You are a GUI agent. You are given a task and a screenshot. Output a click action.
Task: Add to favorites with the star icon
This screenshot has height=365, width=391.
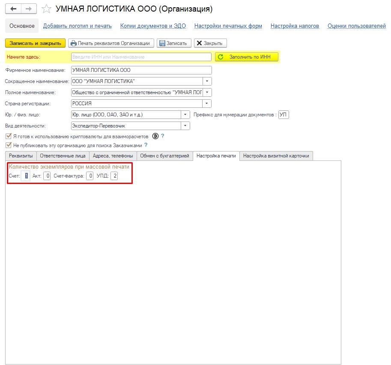(x=46, y=9)
